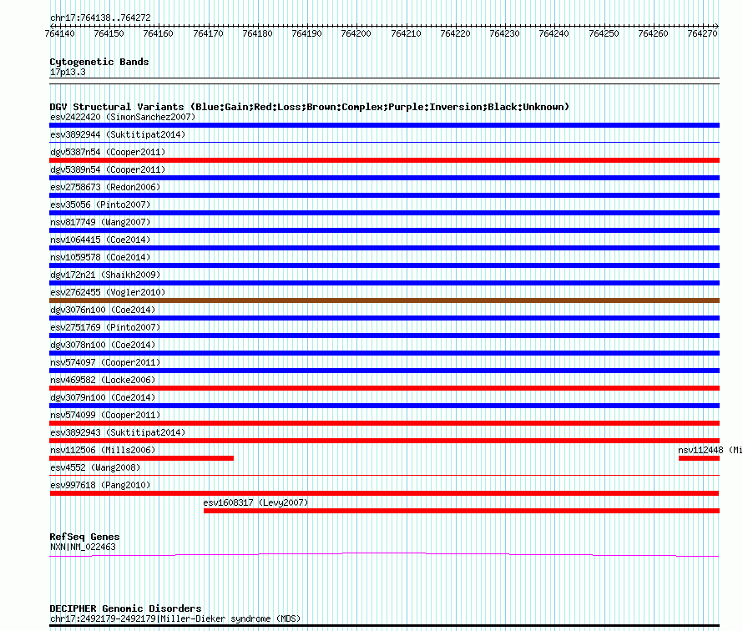Click the chr17:764138..764272 position label
Viewport: 743px width, 631px height.
[100, 18]
